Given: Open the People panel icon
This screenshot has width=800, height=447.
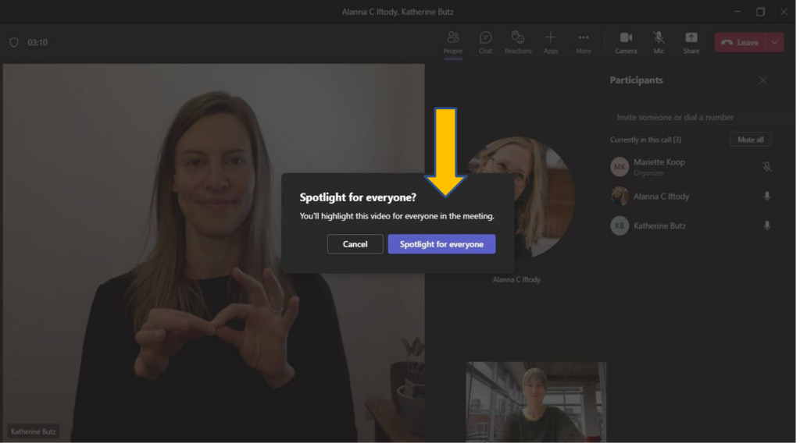Looking at the screenshot, I should tap(453, 38).
